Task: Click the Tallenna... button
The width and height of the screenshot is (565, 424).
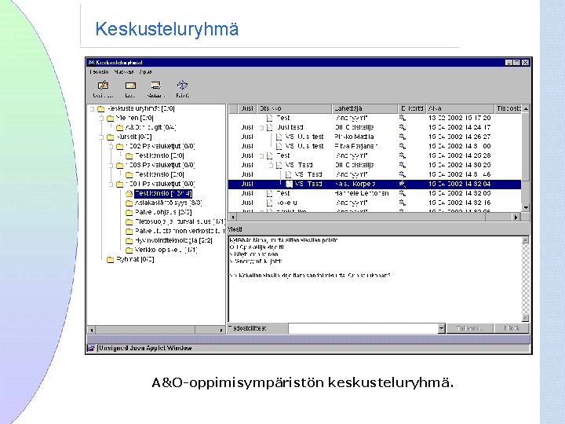Action: tap(470, 328)
